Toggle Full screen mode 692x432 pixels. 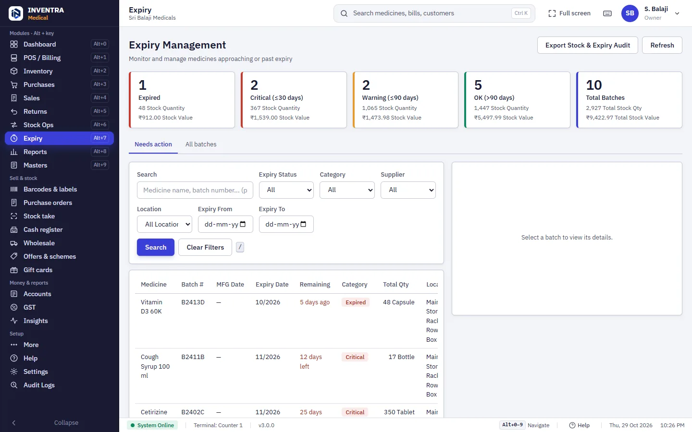point(569,13)
